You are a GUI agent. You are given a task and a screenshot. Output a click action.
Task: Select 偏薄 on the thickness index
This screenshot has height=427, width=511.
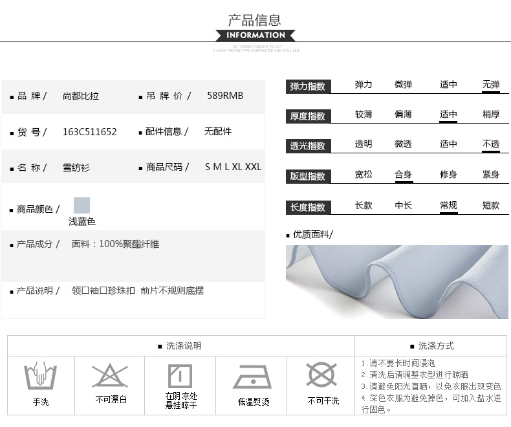[403, 115]
